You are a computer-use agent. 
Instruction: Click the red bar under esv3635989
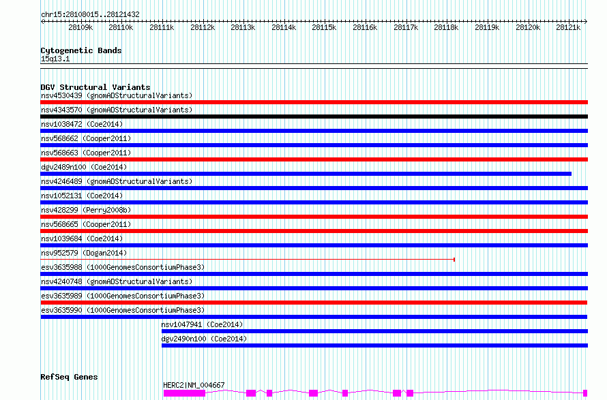(x=314, y=303)
